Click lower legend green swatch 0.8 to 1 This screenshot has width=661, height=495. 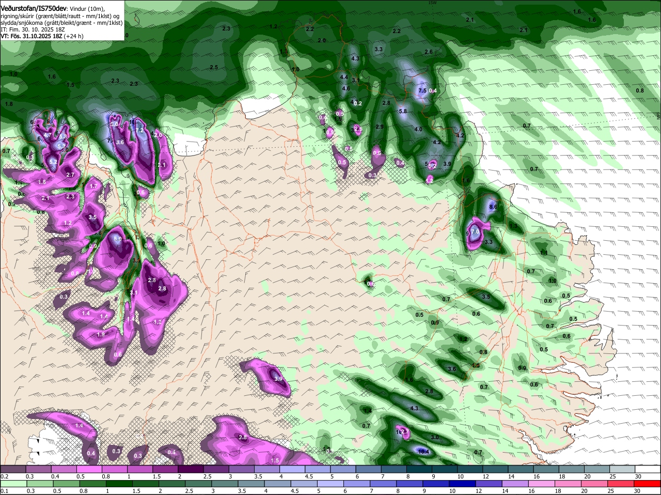click(x=92, y=484)
